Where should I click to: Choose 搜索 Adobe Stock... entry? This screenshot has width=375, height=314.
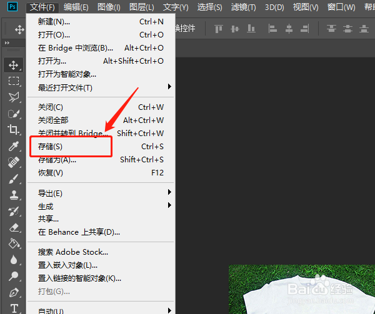coord(101,252)
